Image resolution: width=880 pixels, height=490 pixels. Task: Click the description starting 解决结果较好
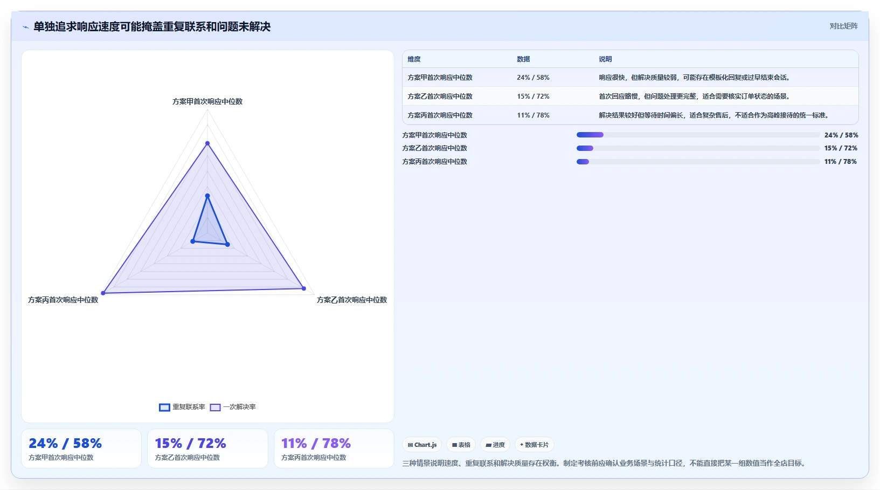[715, 115]
